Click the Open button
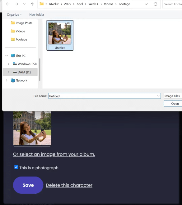The width and height of the screenshot is (182, 205). (x=173, y=104)
